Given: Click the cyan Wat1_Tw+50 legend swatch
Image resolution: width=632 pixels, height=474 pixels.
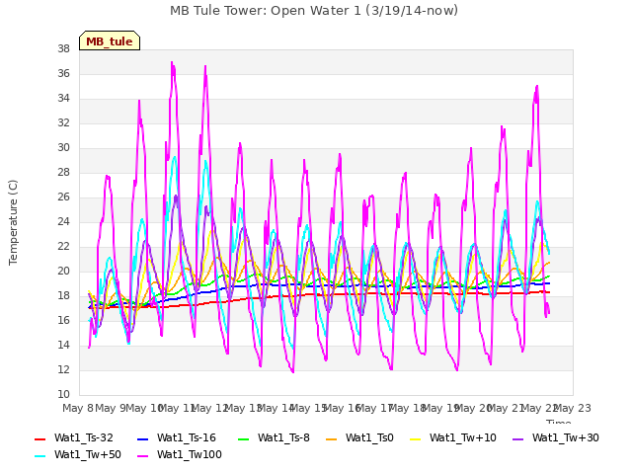Looking at the screenshot, I should tap(40, 456).
